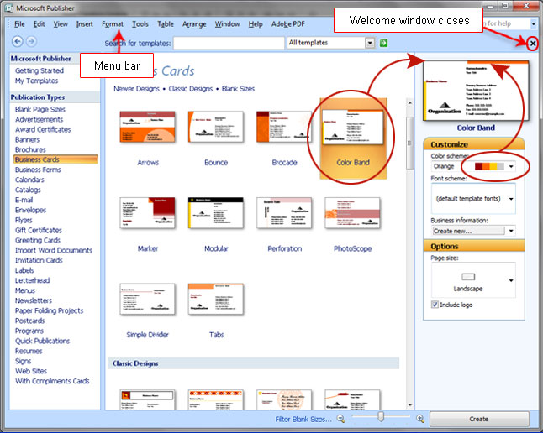Open the Color scheme dropdown
Image resolution: width=543 pixels, height=433 pixels.
tap(511, 166)
